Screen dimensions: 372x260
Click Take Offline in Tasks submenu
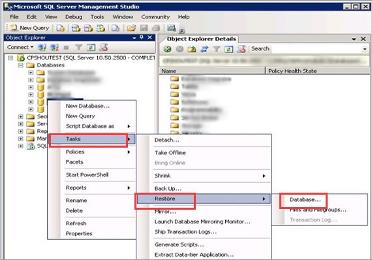point(170,153)
